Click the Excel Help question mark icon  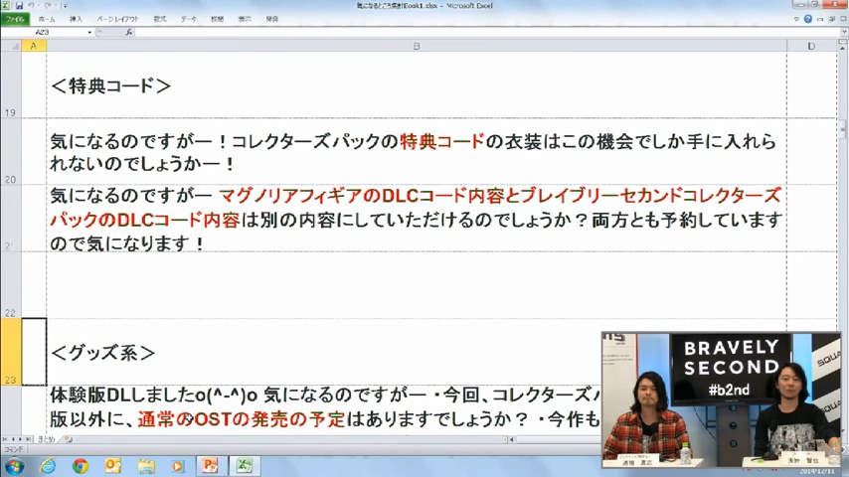(x=807, y=19)
